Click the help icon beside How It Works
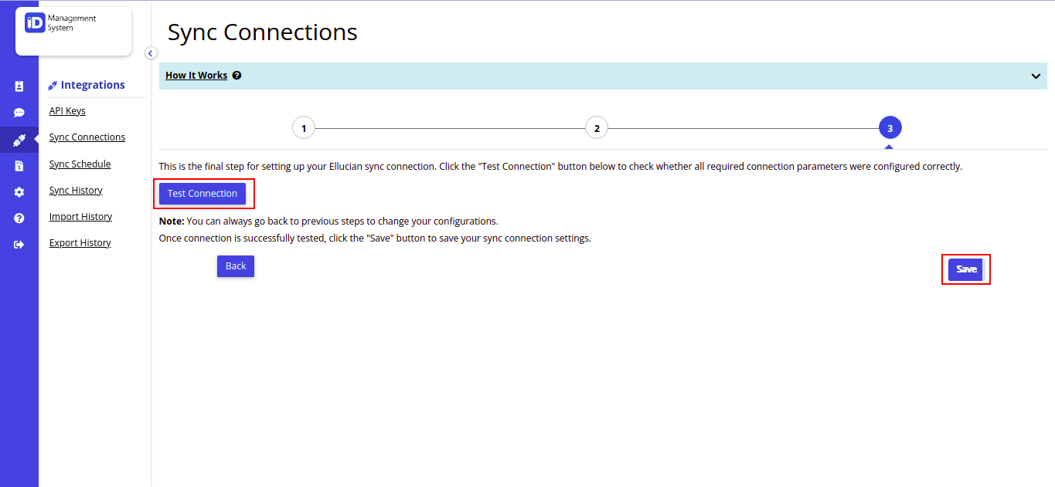1055x487 pixels. 237,75
